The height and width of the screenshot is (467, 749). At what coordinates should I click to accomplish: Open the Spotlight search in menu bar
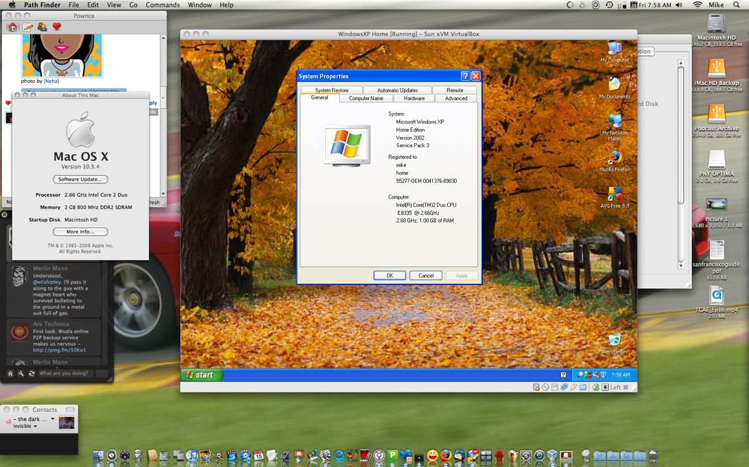click(x=737, y=5)
